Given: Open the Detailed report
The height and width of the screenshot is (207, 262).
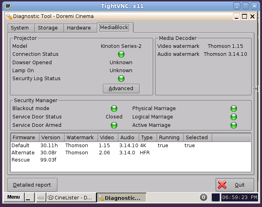Looking at the screenshot, I should [x=32, y=185].
